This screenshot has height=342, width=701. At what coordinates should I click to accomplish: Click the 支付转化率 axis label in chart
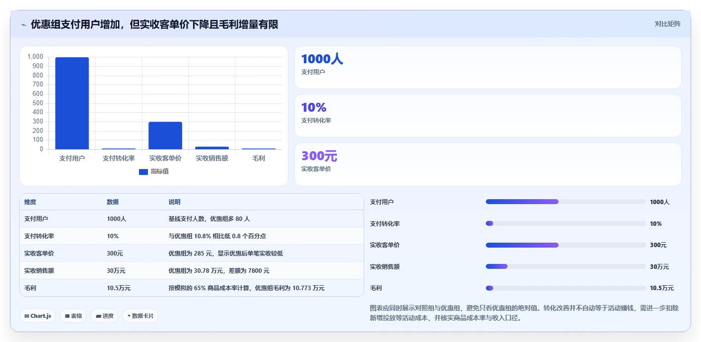(x=119, y=158)
